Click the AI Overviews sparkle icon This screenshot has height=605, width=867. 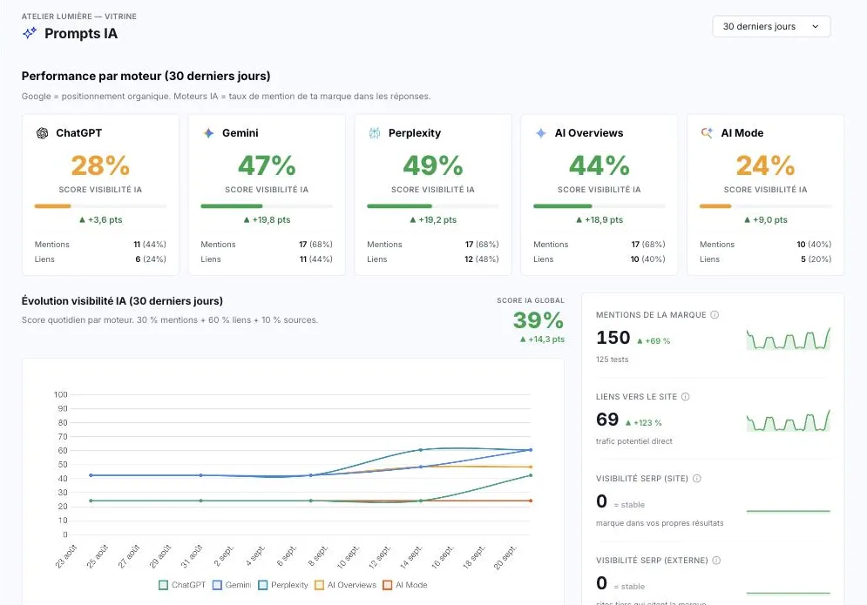pyautogui.click(x=541, y=133)
